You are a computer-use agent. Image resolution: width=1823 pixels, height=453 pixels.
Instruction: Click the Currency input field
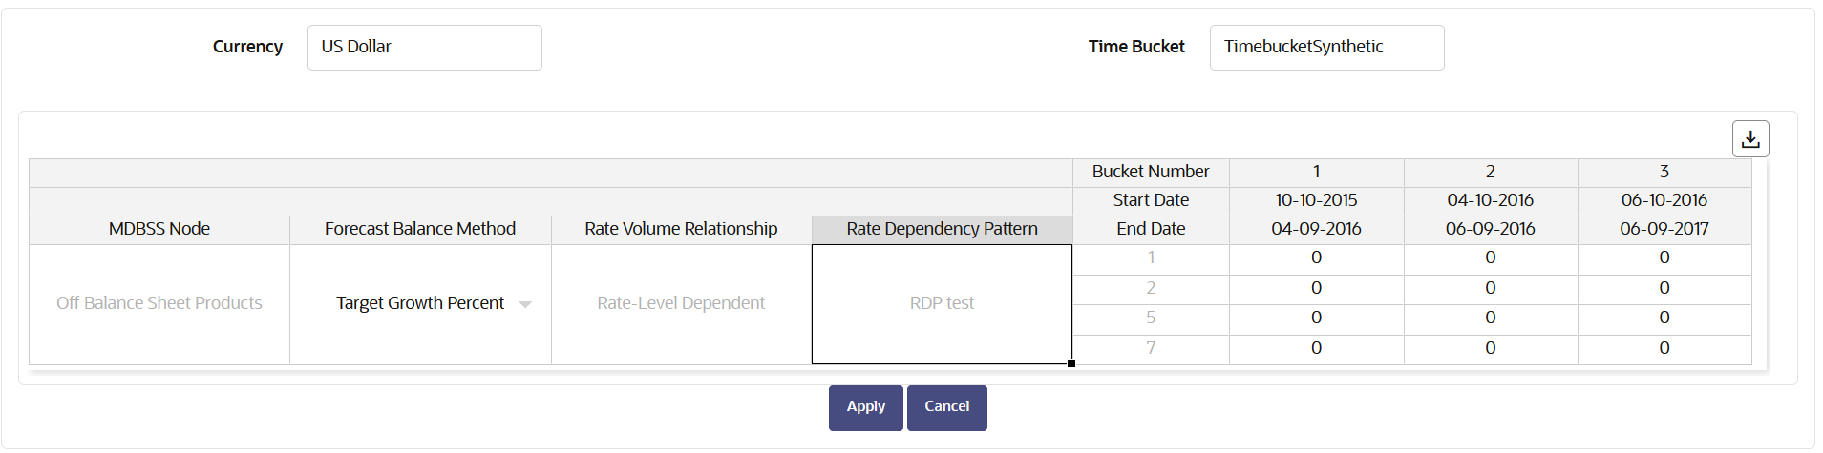pyautogui.click(x=424, y=48)
